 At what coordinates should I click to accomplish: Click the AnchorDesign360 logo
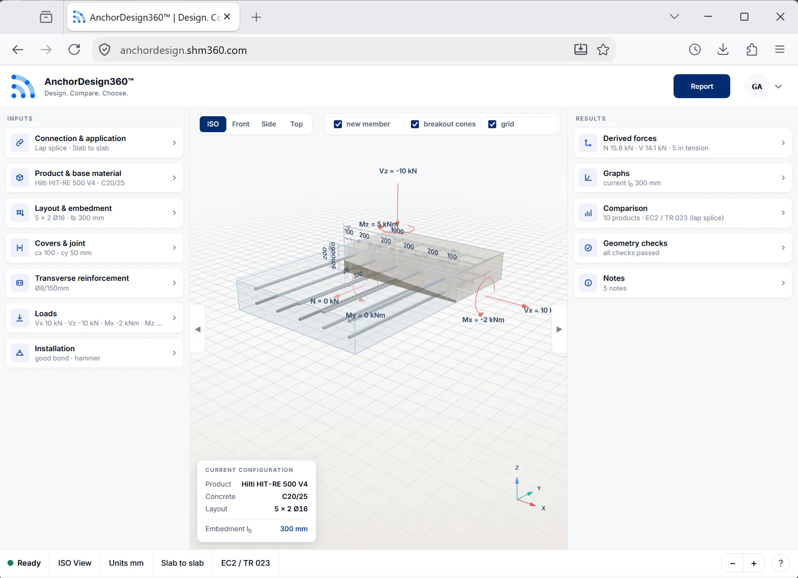coord(23,86)
